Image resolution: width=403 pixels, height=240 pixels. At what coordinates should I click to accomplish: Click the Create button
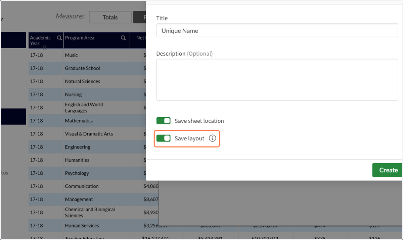387,170
